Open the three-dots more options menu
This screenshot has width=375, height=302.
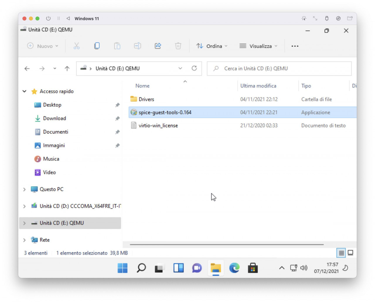(295, 46)
